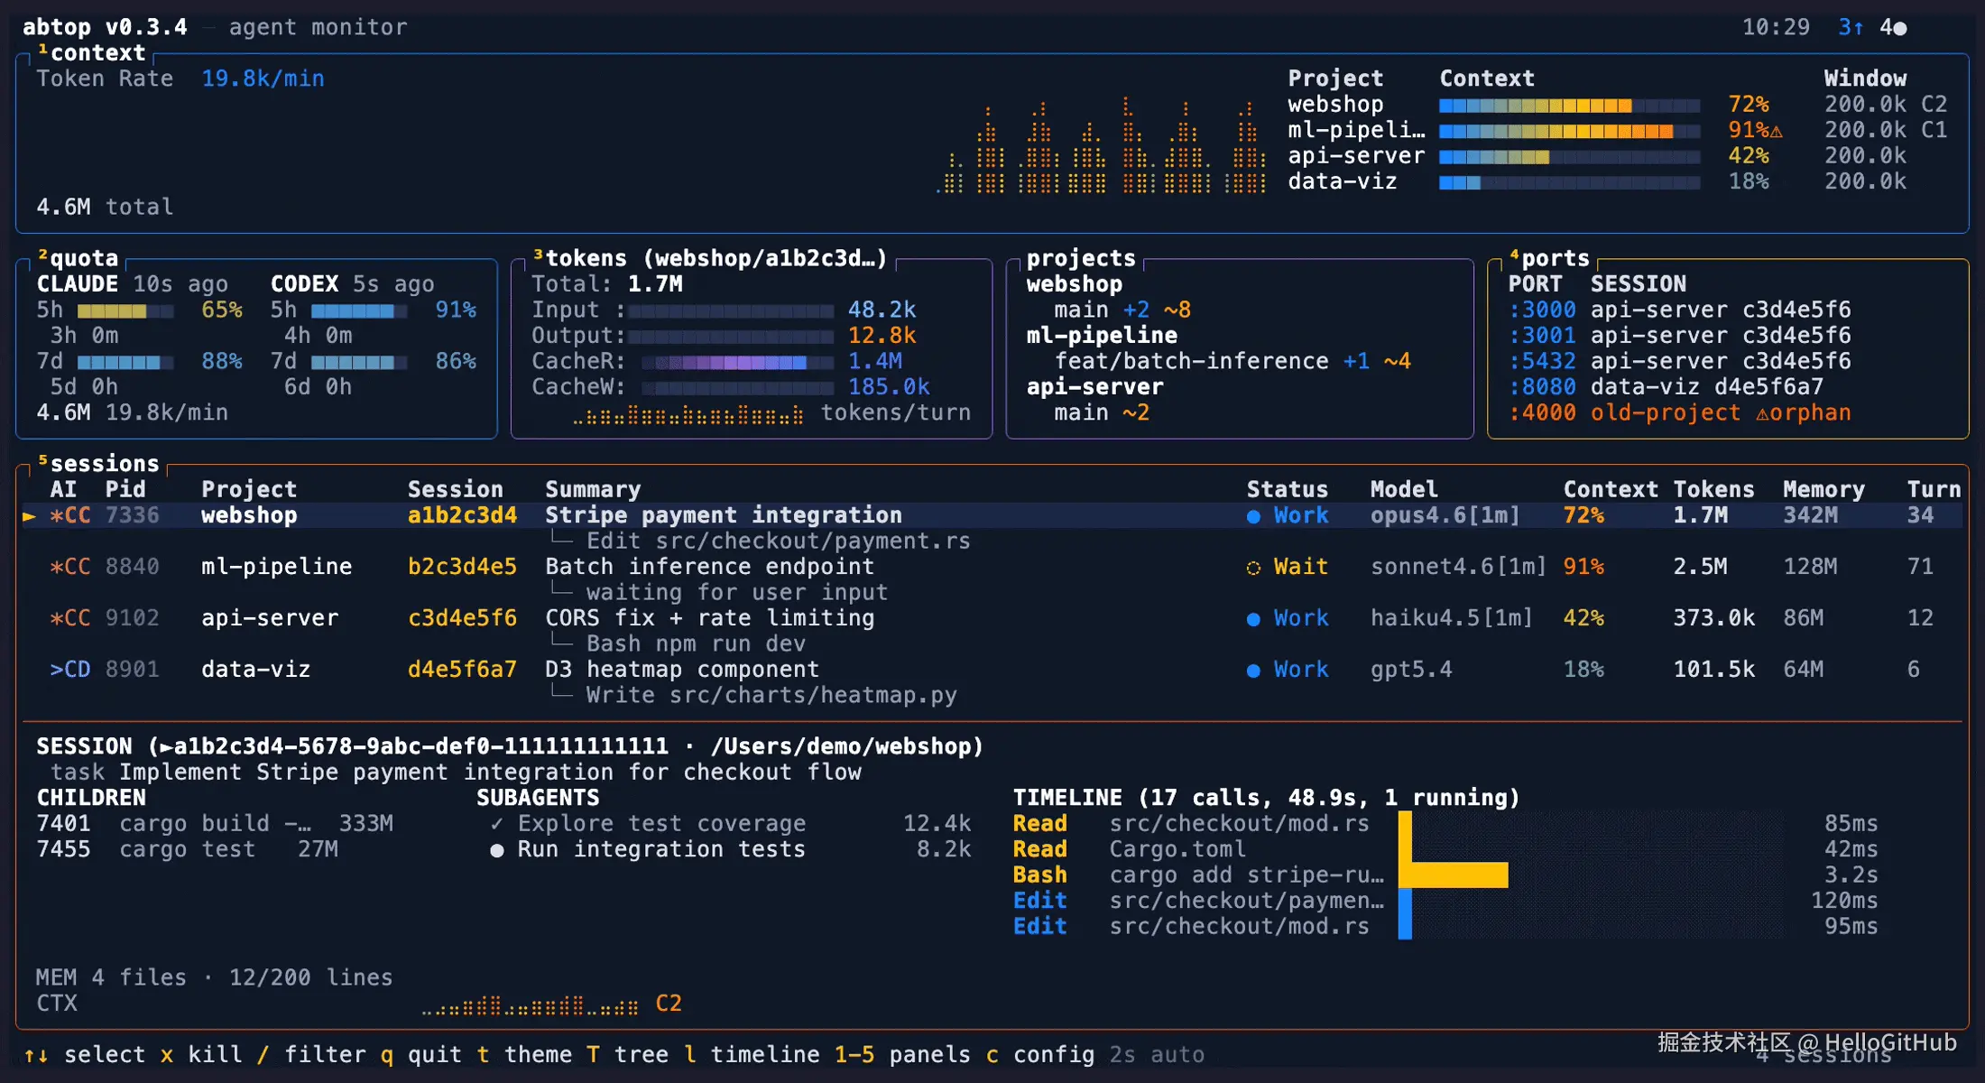Click the *CC Claude icon for api-server
The width and height of the screenshot is (1985, 1083).
click(x=69, y=618)
